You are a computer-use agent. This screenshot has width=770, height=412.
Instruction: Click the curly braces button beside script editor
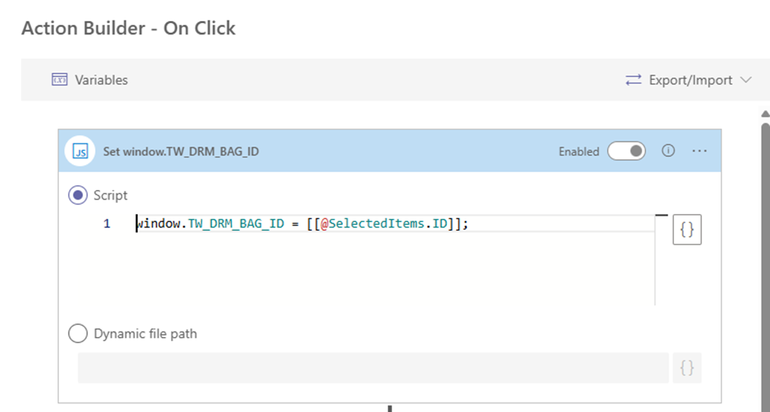687,230
